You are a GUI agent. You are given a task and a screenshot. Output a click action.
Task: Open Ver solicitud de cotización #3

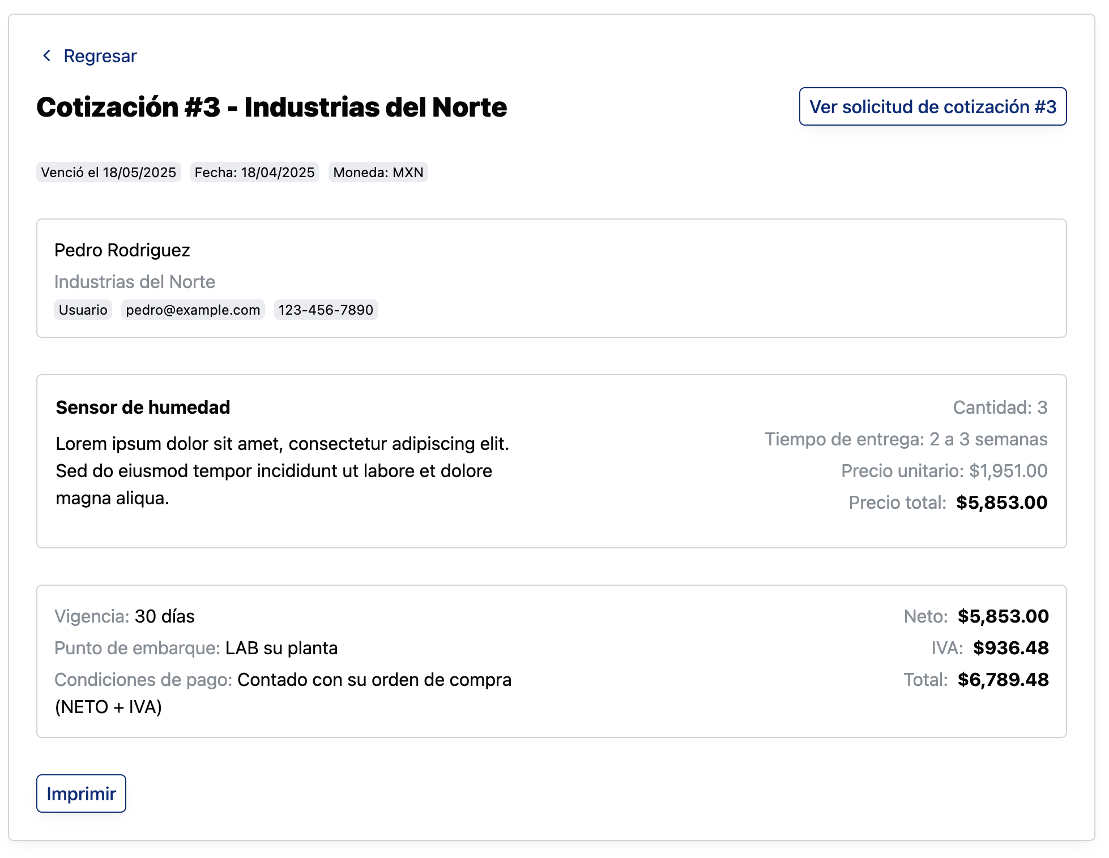pyautogui.click(x=932, y=106)
